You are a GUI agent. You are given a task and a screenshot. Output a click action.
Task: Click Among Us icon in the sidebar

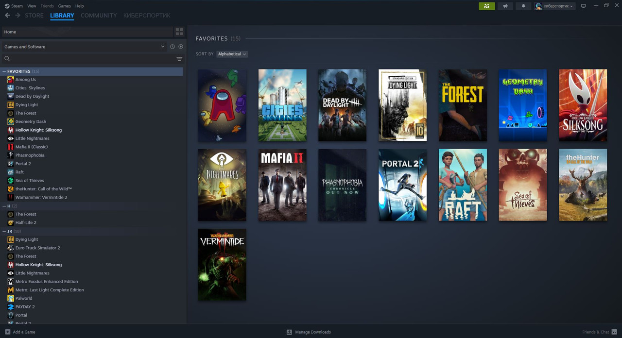(x=11, y=80)
